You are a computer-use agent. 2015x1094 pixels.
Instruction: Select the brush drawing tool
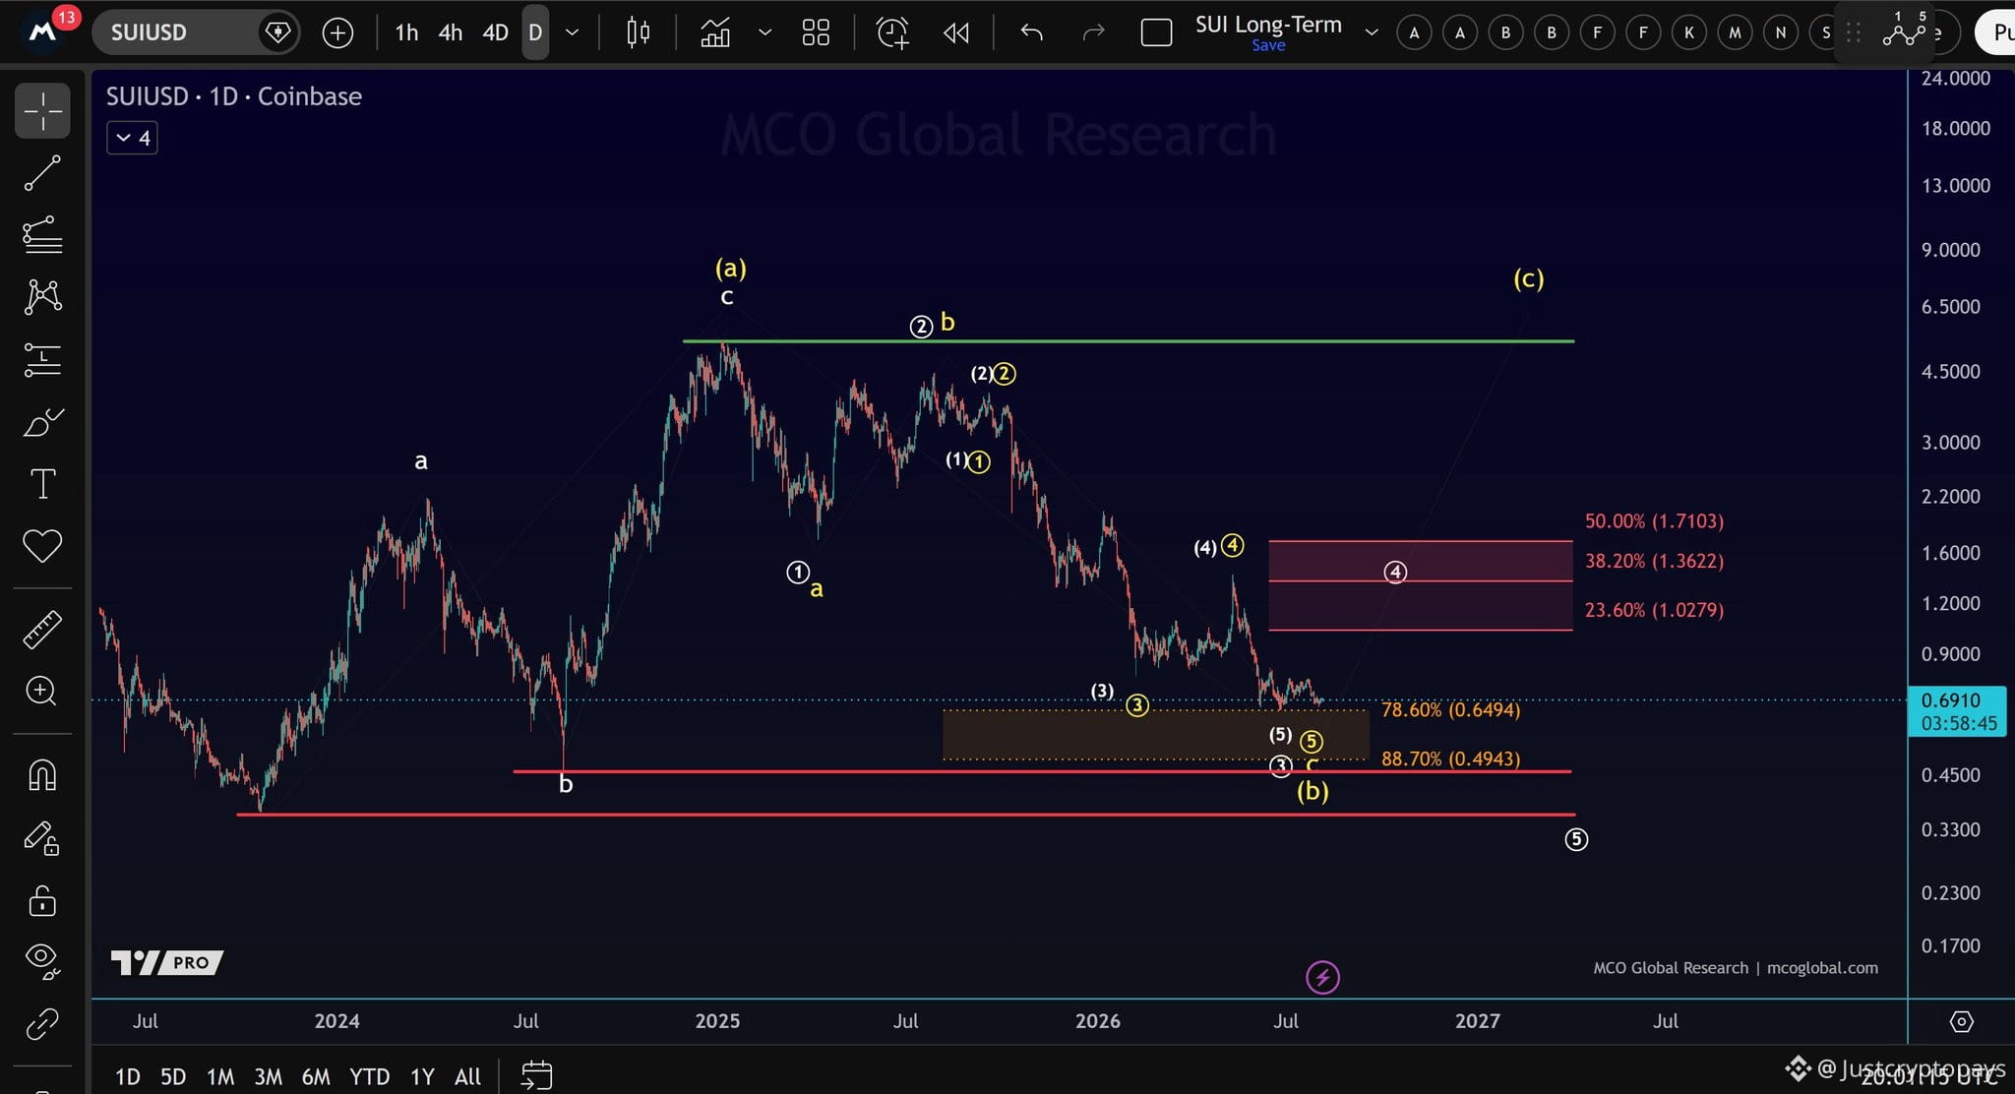pos(42,422)
